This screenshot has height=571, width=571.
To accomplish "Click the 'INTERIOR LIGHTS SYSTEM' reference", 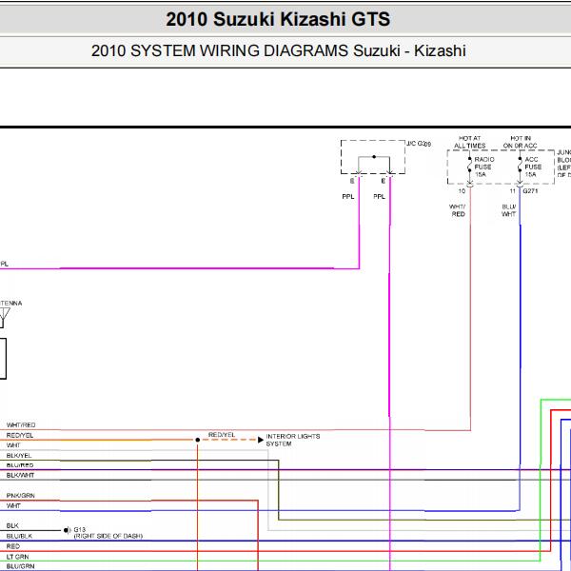I will 293,440.
